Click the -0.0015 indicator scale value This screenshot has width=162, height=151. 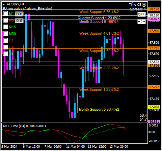154,141
